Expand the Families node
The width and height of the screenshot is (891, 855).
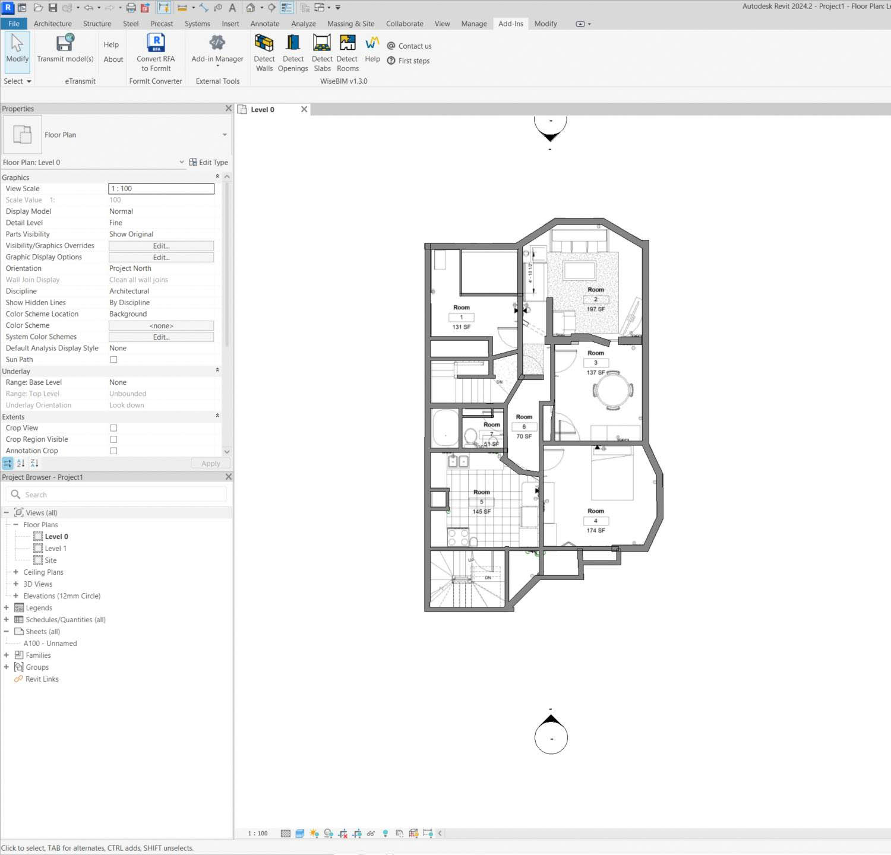click(x=7, y=655)
